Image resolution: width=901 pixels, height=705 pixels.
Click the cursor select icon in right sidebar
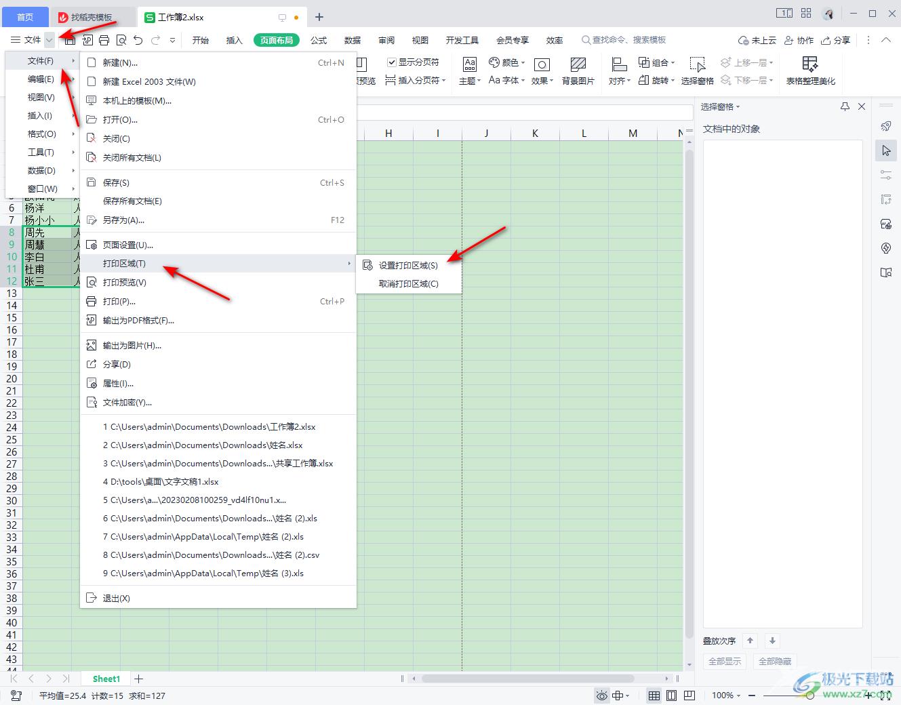(886, 150)
